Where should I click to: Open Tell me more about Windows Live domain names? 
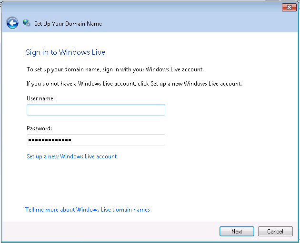pos(88,210)
